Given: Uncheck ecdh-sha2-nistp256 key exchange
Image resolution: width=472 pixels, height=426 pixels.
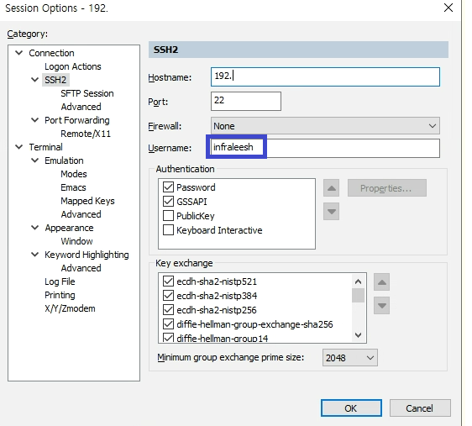Looking at the screenshot, I should pyautogui.click(x=168, y=310).
